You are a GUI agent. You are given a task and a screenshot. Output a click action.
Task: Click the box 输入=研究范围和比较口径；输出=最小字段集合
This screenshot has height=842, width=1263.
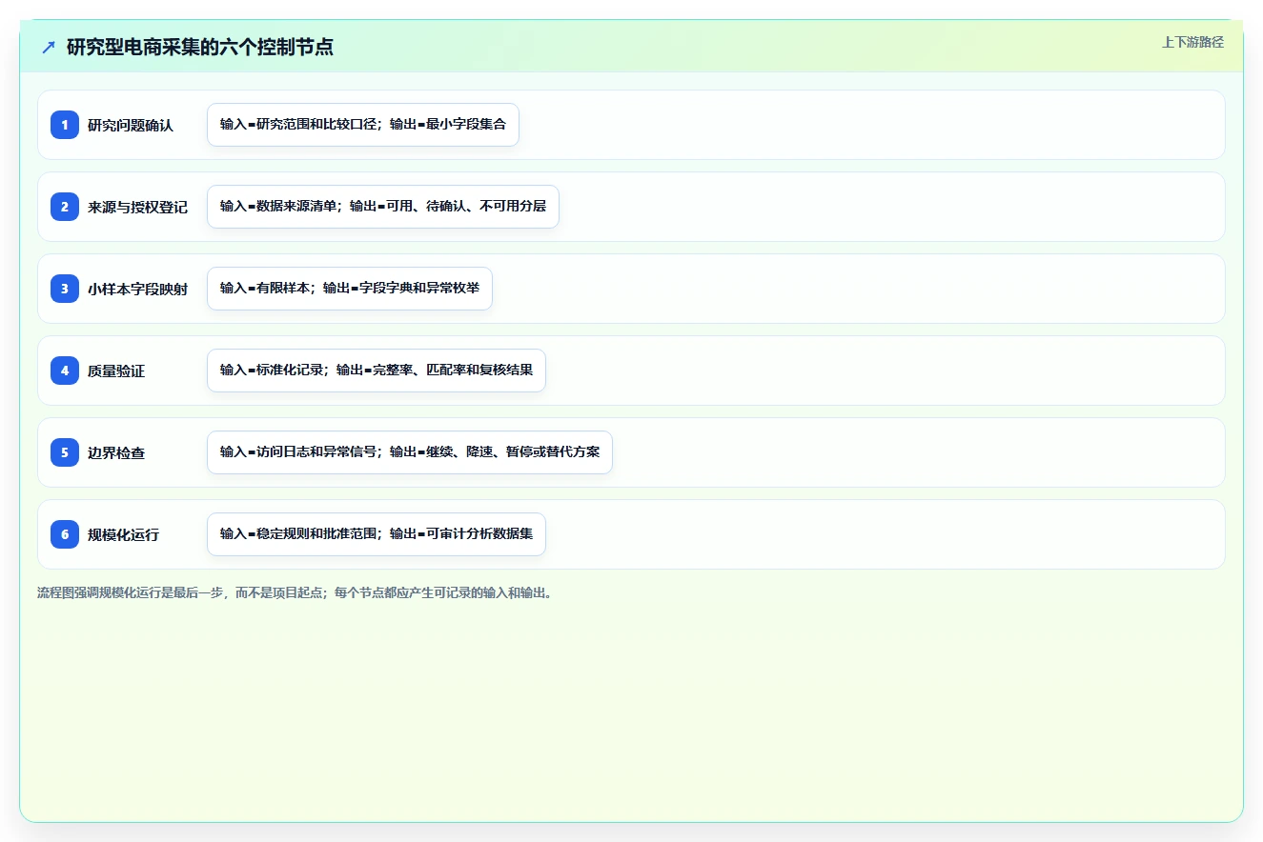[363, 125]
